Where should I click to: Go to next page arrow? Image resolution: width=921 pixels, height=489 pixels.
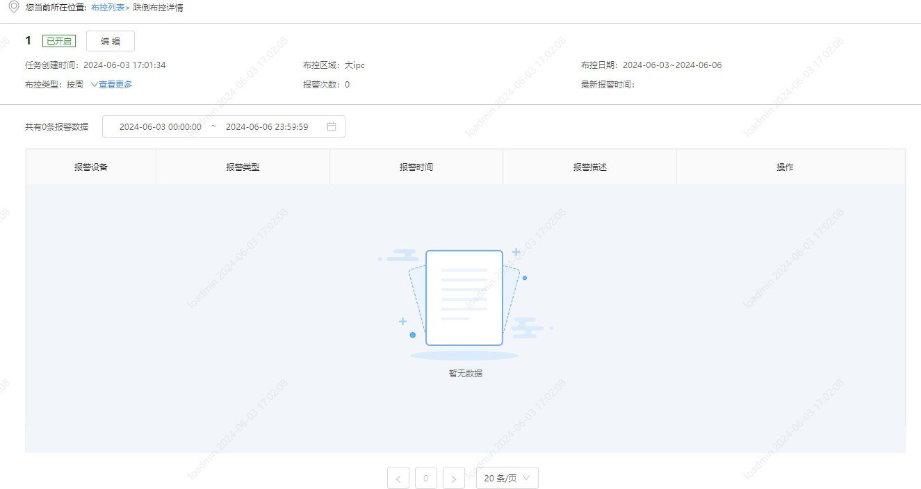pos(454,478)
